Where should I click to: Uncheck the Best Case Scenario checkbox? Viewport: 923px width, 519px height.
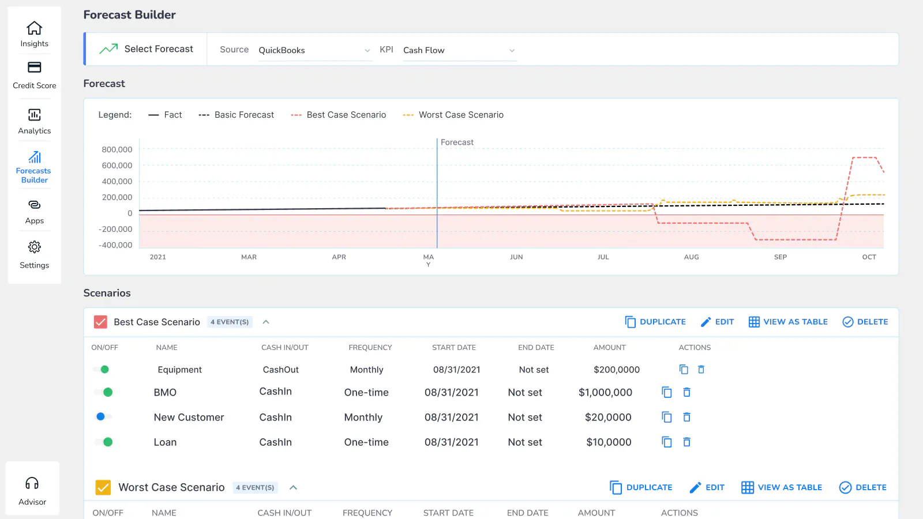tap(100, 322)
